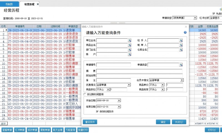Click 航天金穗 button

[x=58, y=130]
